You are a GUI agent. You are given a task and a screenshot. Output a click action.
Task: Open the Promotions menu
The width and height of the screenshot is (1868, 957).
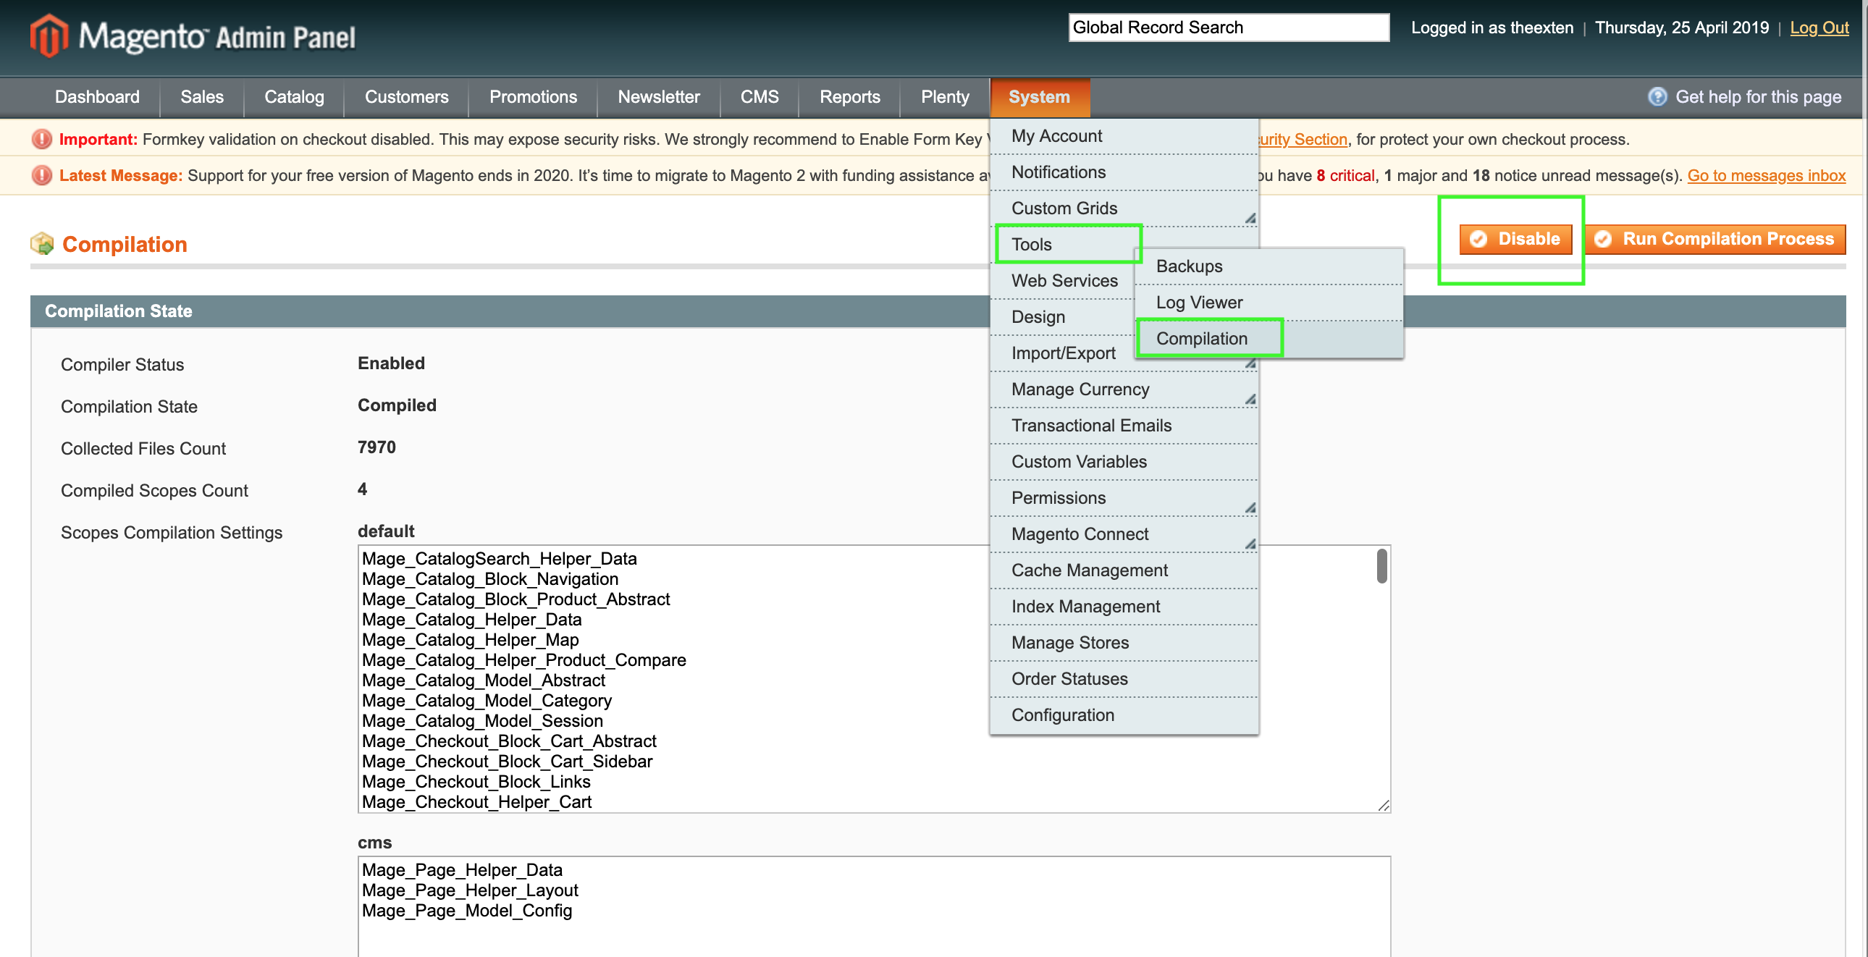[533, 96]
